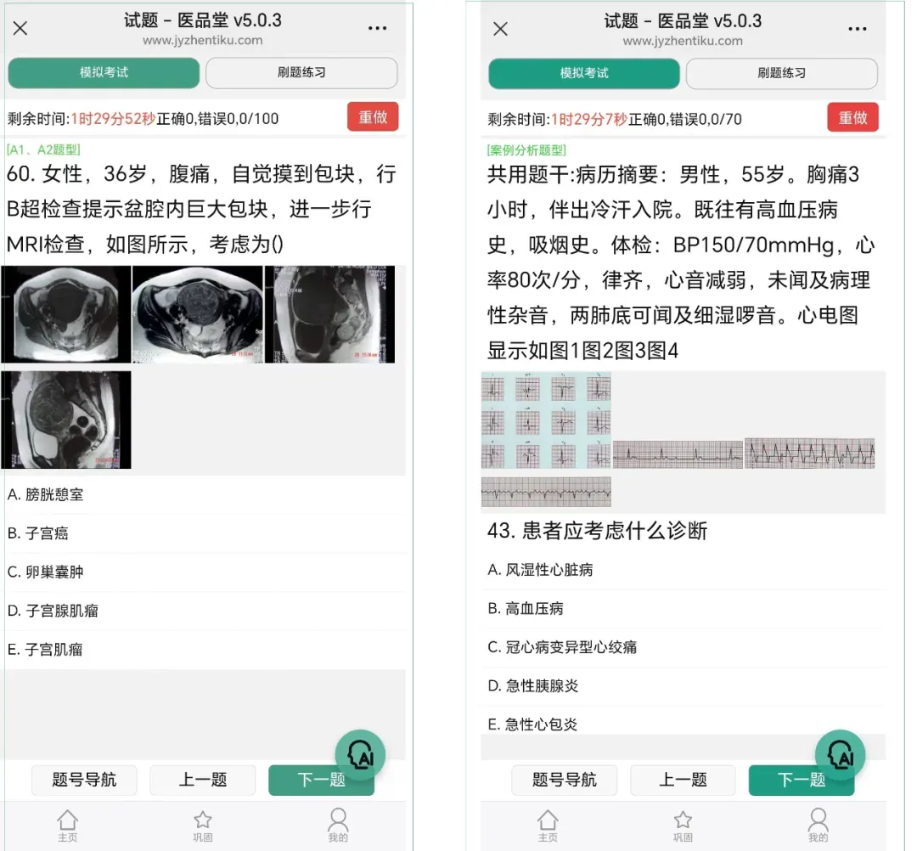Open the AI assistant icon in right screen

[x=840, y=755]
